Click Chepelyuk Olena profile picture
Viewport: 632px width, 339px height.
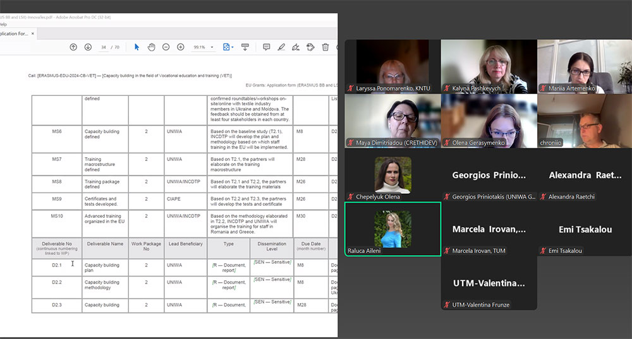393,175
